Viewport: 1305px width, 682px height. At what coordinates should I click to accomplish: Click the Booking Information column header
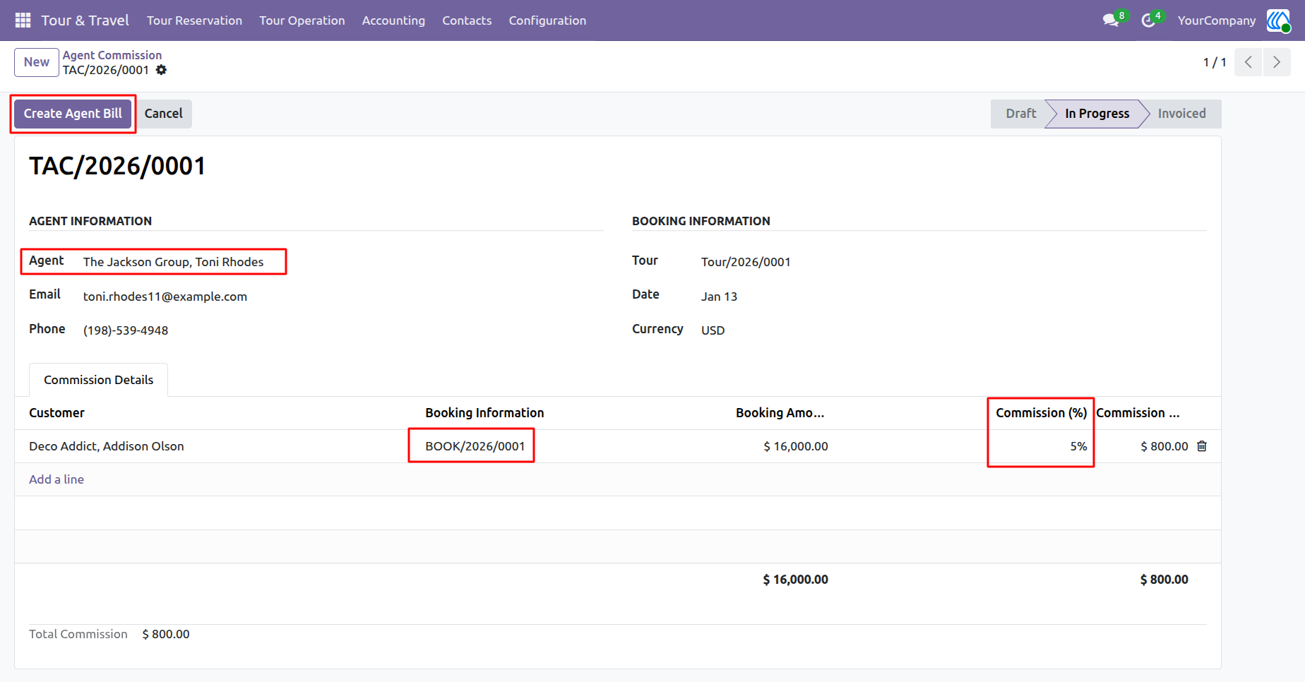[484, 413]
